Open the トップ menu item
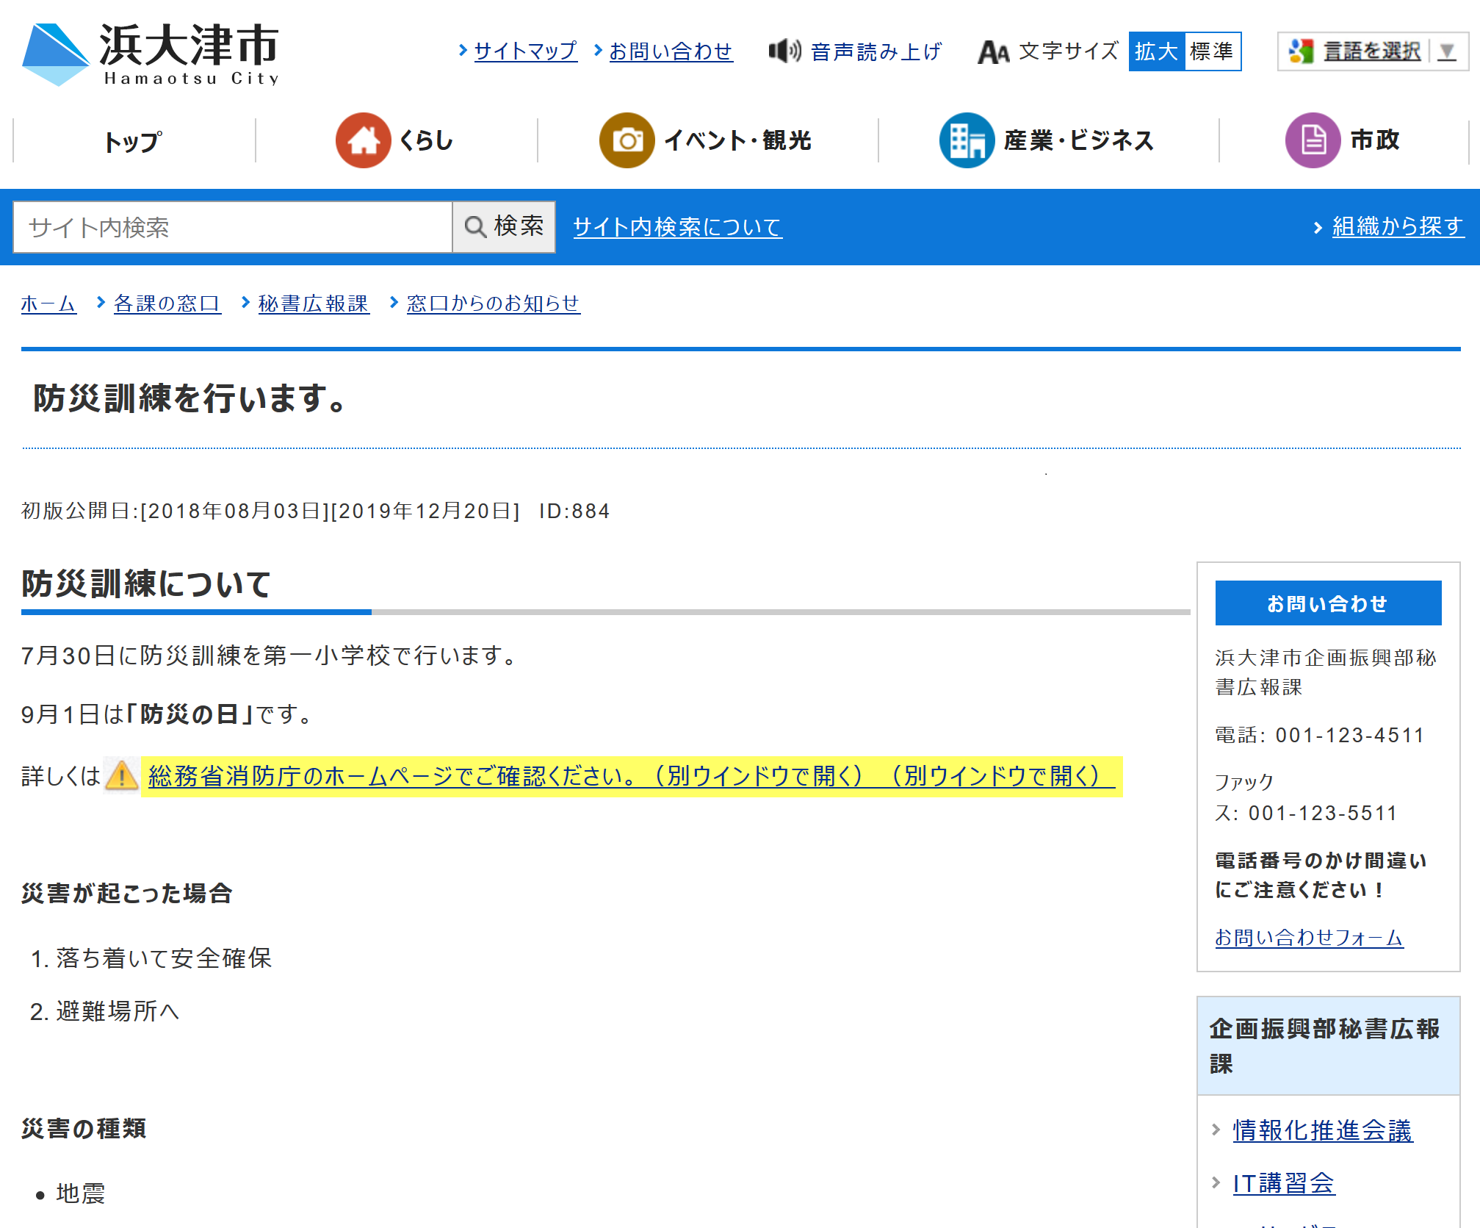 click(134, 140)
